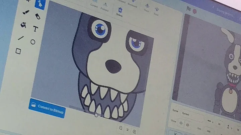Click the Pointed reshape option
241x135 pixels.
(105, 7)
